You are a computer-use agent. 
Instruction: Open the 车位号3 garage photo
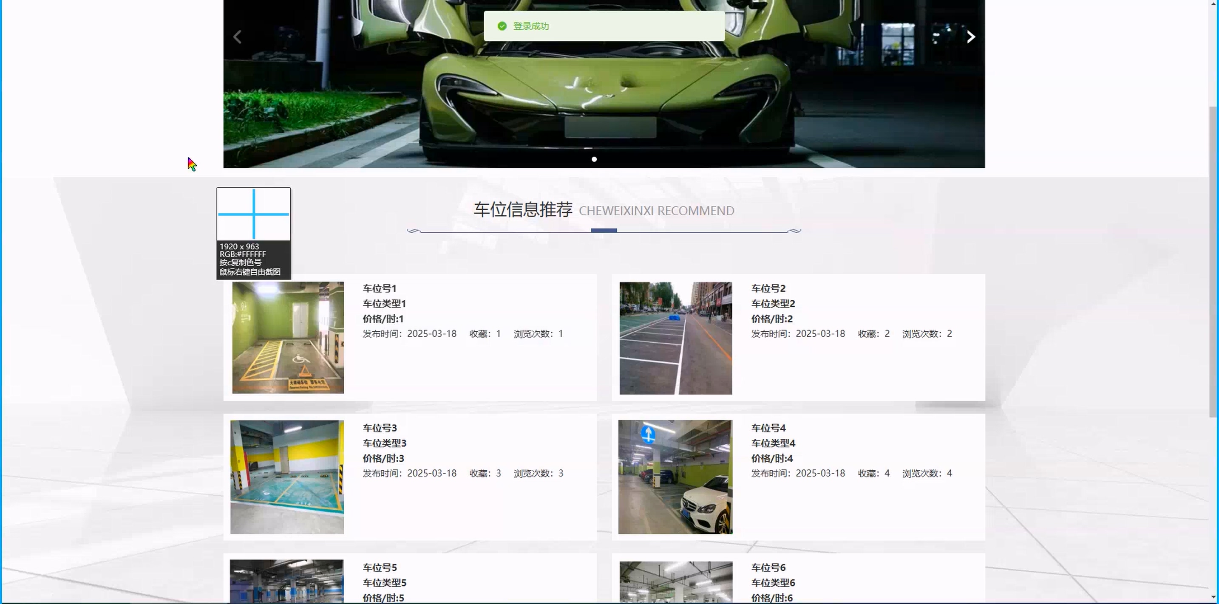(287, 477)
